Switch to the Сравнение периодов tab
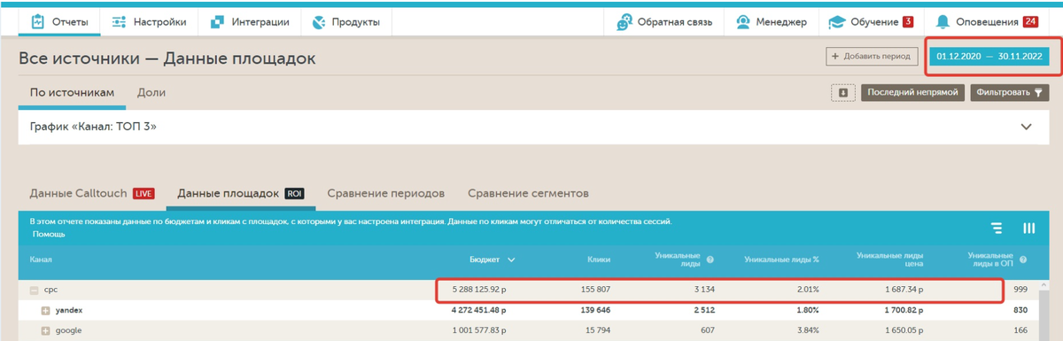 (385, 193)
